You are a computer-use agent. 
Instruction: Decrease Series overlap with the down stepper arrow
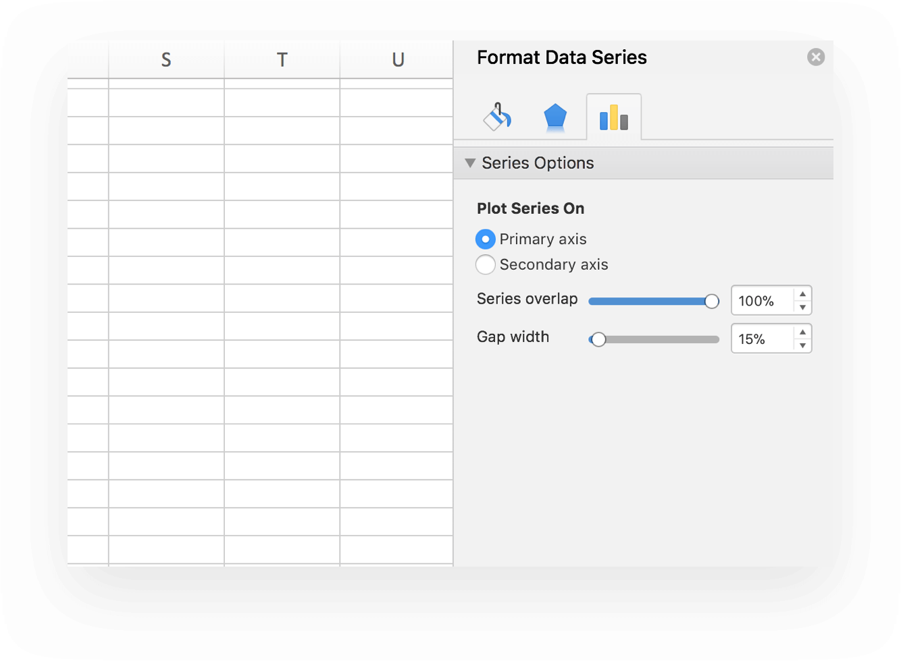[x=802, y=308]
